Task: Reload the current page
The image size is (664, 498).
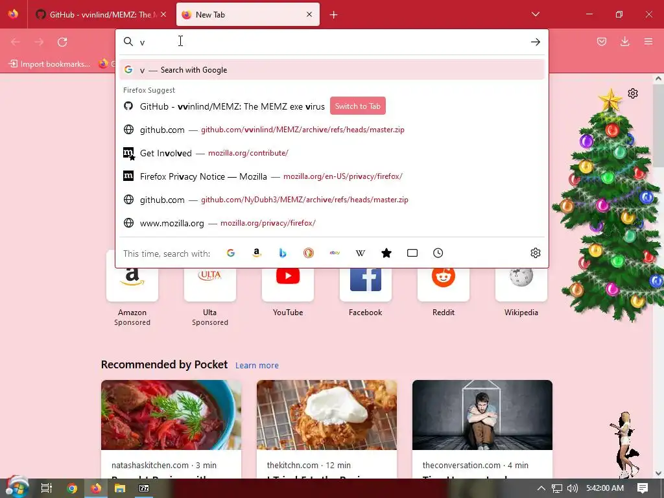Action: pos(62,42)
